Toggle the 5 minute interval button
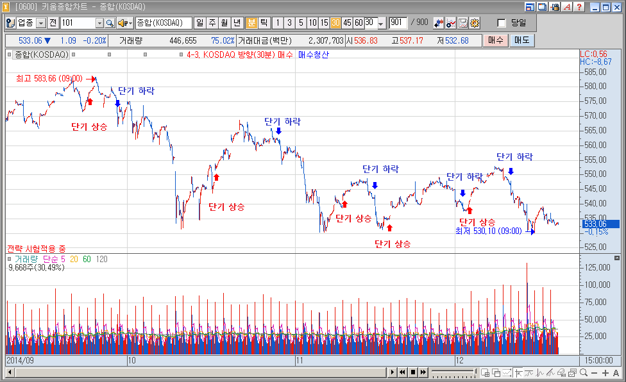This screenshot has width=626, height=382. tap(301, 22)
